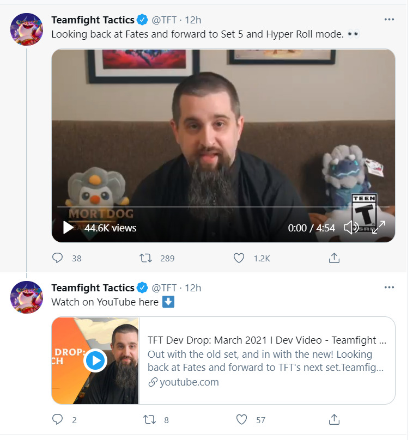Open the @TFT handle on second tweet
The height and width of the screenshot is (440, 419).
(x=164, y=288)
